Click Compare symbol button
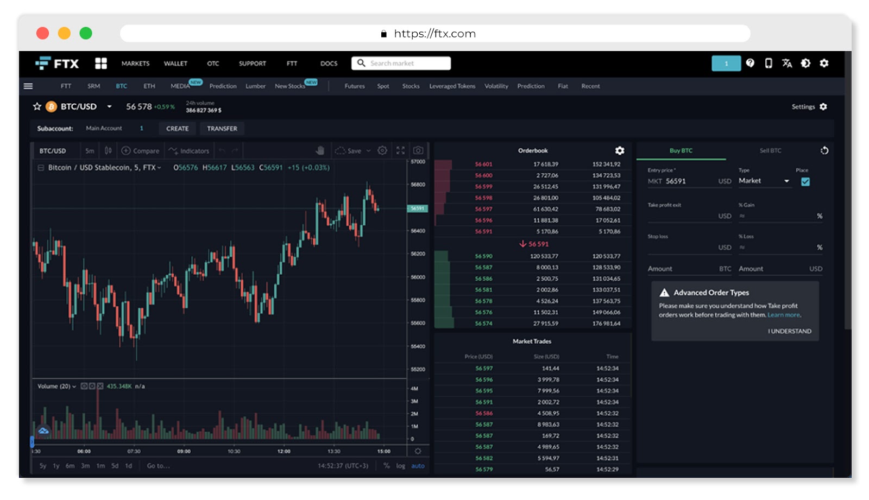Image resolution: width=869 pixels, height=500 pixels. pos(140,150)
